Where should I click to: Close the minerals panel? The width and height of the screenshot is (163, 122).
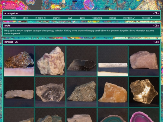158,42
